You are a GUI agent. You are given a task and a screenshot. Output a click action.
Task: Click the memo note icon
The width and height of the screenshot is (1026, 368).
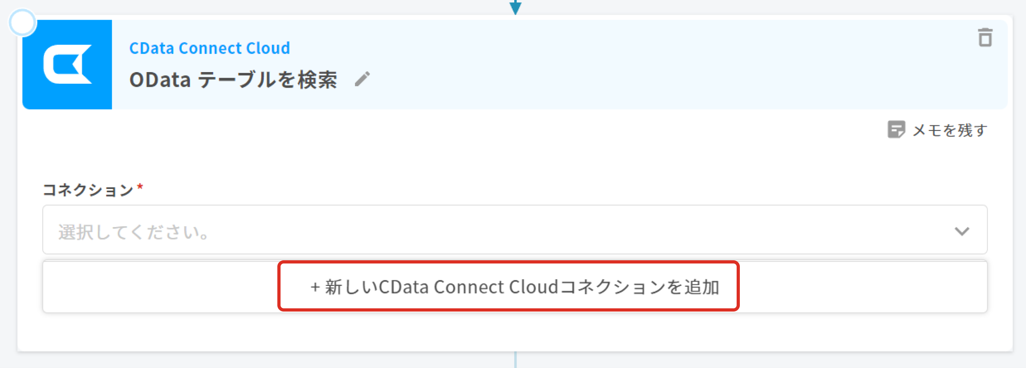pyautogui.click(x=896, y=129)
